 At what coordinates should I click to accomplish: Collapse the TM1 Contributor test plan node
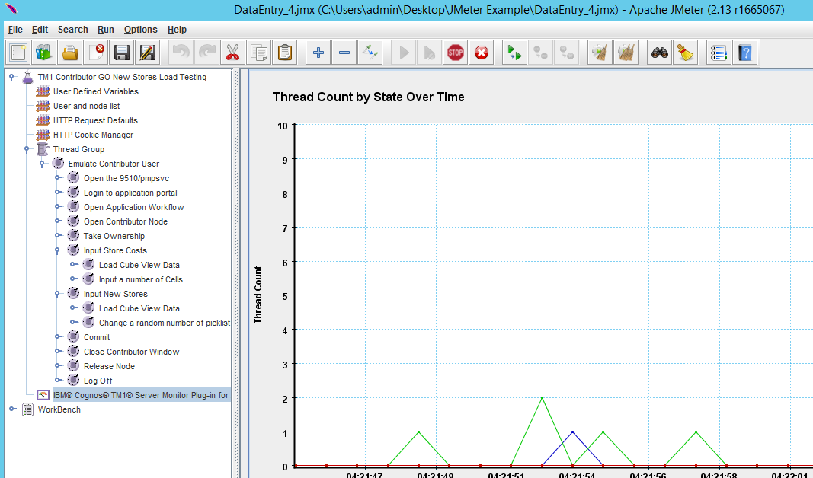pos(11,77)
